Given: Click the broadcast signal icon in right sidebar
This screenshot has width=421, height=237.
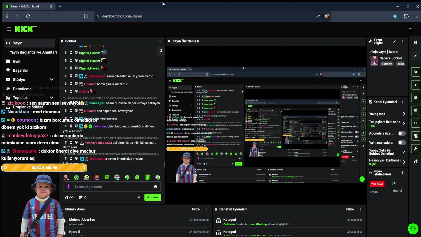Looking at the screenshot, I should [x=416, y=123].
